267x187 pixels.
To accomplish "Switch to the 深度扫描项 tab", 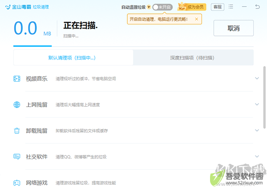I will (x=193, y=57).
